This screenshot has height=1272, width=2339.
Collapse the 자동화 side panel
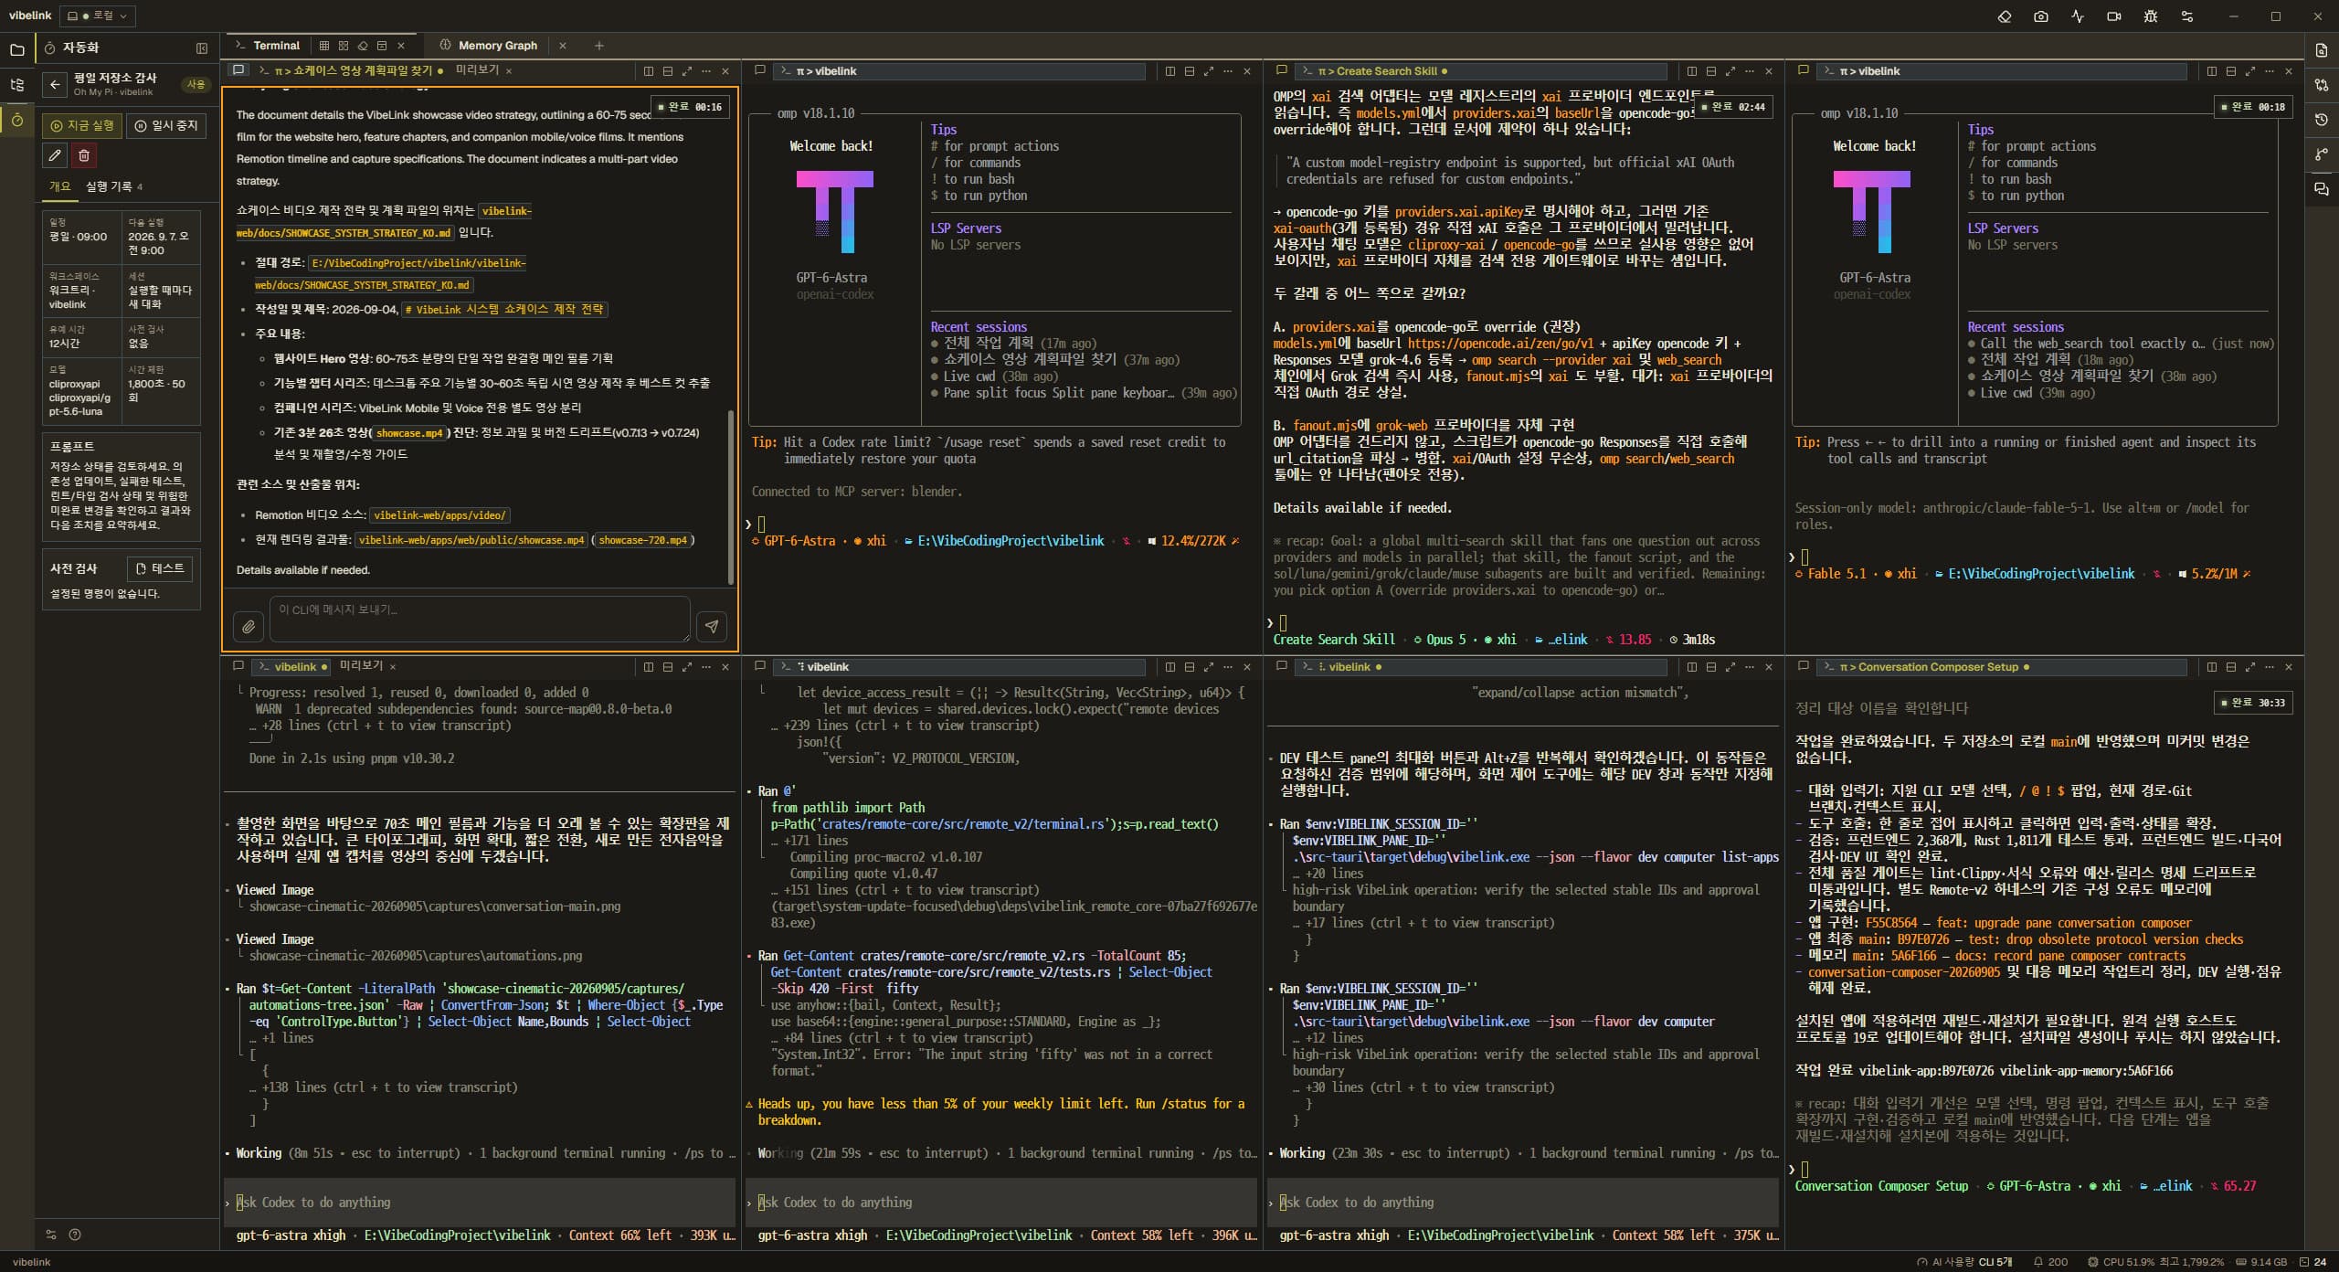[x=202, y=48]
